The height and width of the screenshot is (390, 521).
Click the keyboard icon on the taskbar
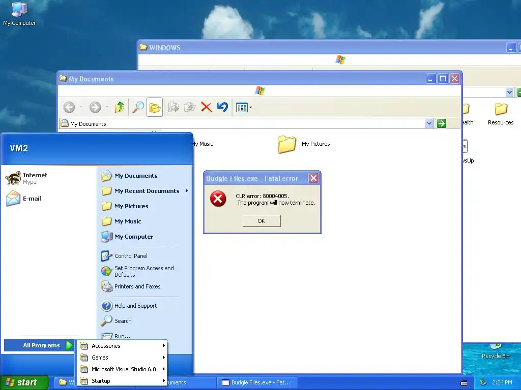pos(464,383)
